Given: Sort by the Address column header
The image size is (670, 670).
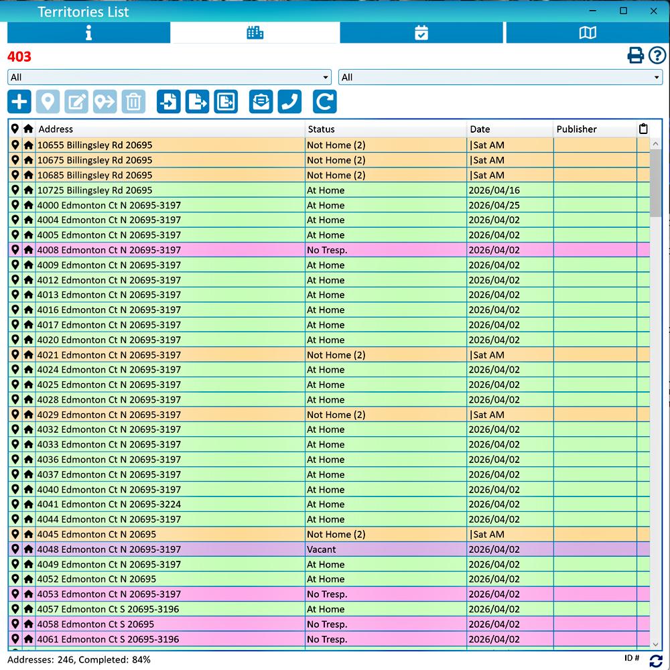Looking at the screenshot, I should 170,129.
